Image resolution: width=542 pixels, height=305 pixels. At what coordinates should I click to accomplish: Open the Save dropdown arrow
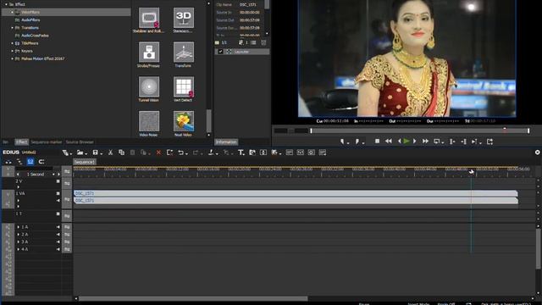click(101, 153)
